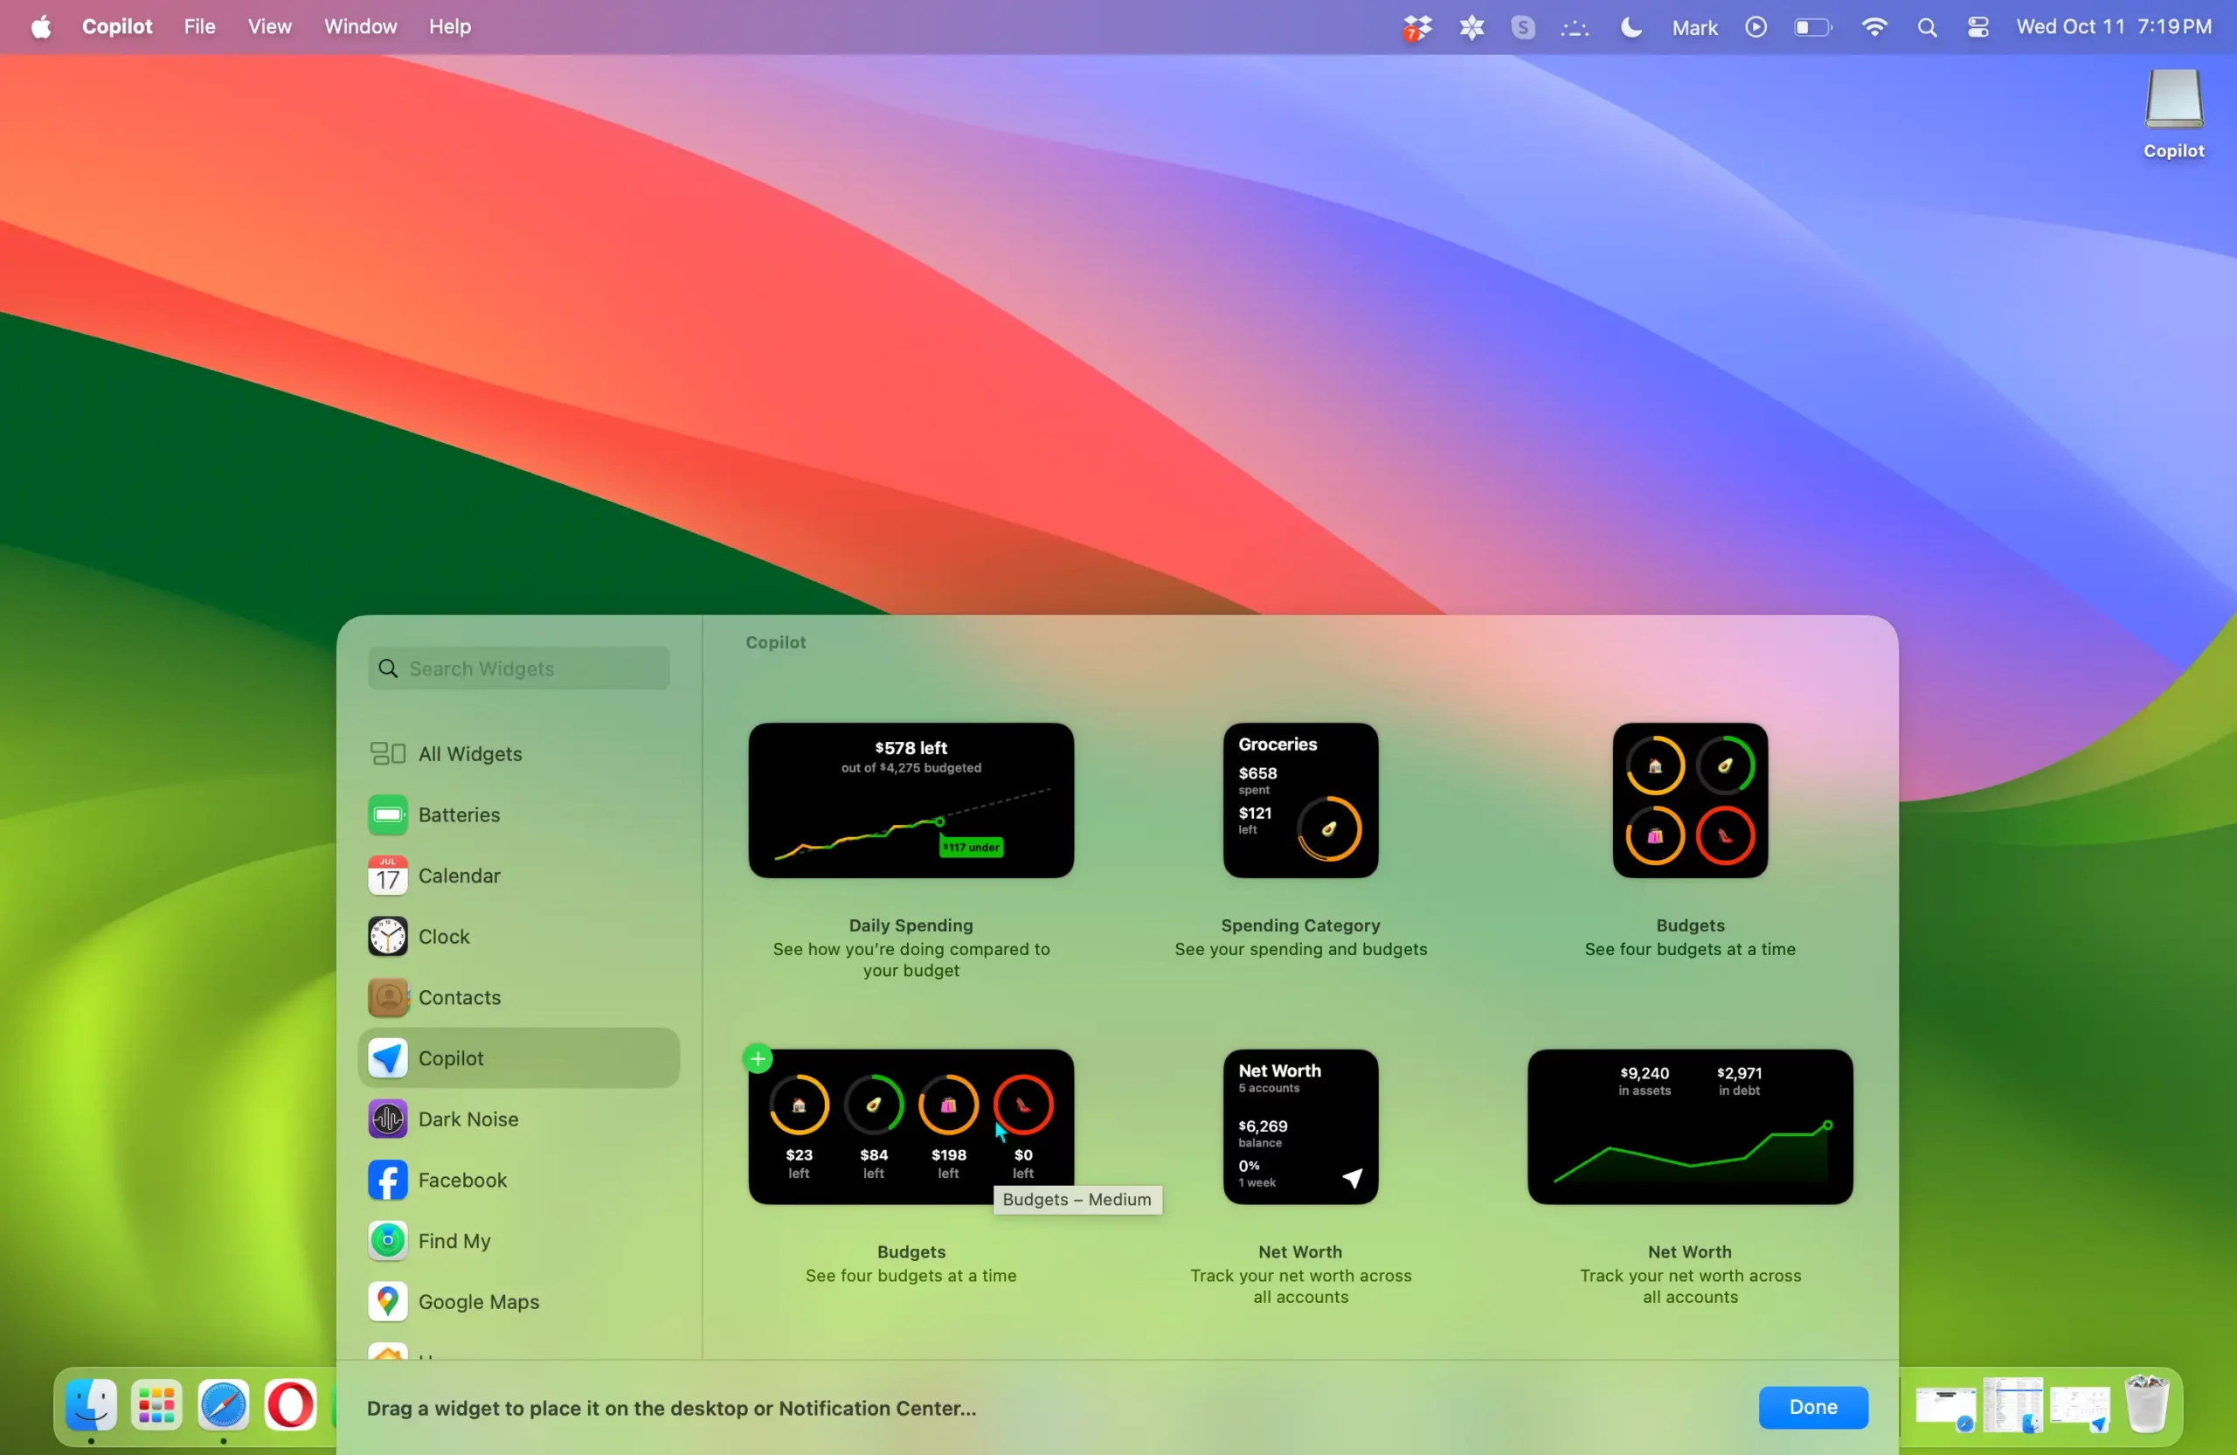Select Calendar in widget sidebar
Image resolution: width=2237 pixels, height=1455 pixels.
coord(518,876)
